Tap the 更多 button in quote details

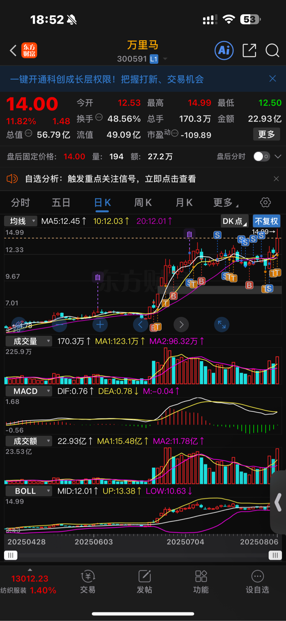coord(267,134)
